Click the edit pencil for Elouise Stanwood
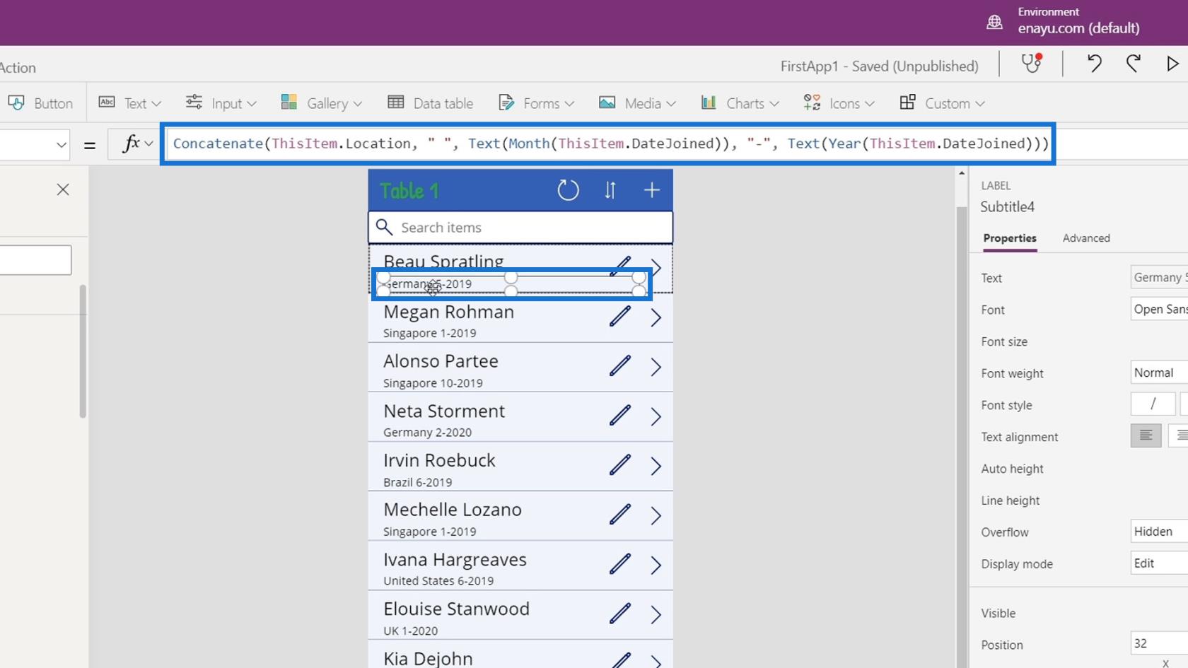 (620, 613)
